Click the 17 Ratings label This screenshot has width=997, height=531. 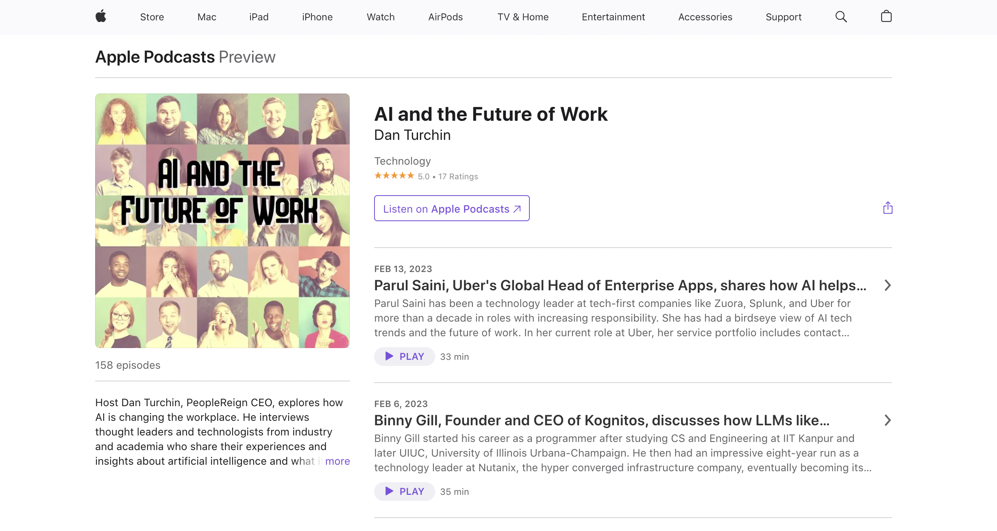458,176
